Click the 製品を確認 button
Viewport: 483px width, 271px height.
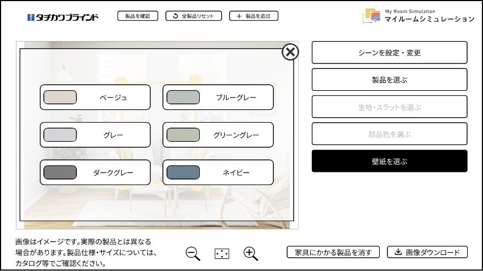point(138,16)
